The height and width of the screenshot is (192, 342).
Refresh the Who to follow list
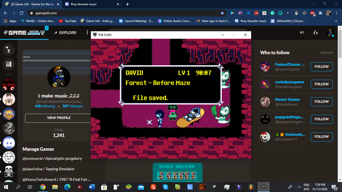click(x=326, y=52)
